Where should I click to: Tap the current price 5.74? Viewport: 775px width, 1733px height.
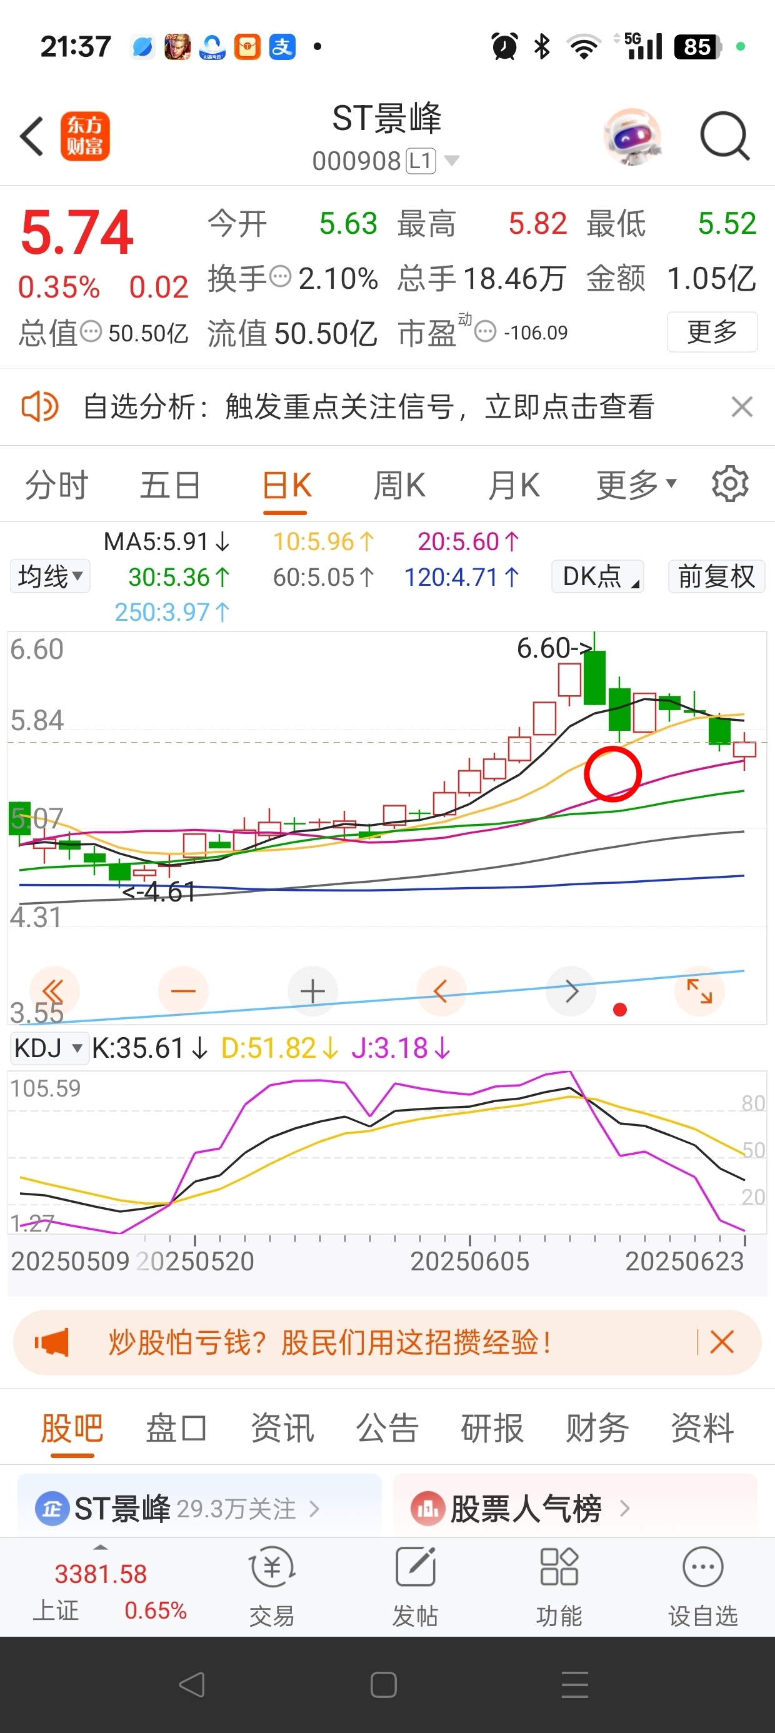coord(77,232)
